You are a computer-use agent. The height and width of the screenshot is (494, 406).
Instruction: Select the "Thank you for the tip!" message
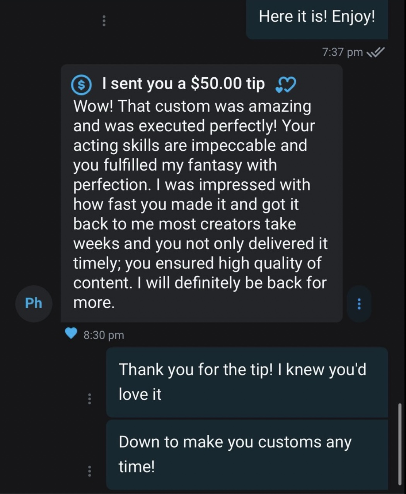click(x=246, y=382)
